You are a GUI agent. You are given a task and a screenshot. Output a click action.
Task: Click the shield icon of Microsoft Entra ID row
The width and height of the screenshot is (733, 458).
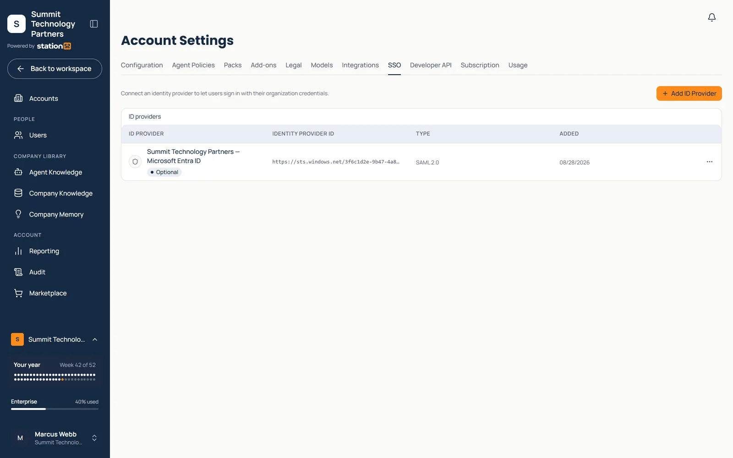click(x=135, y=162)
